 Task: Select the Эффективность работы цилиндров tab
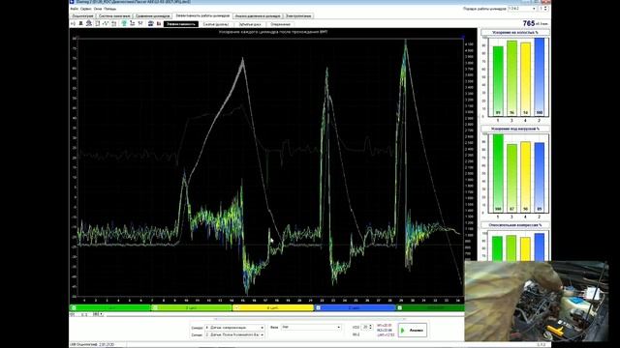(x=202, y=15)
